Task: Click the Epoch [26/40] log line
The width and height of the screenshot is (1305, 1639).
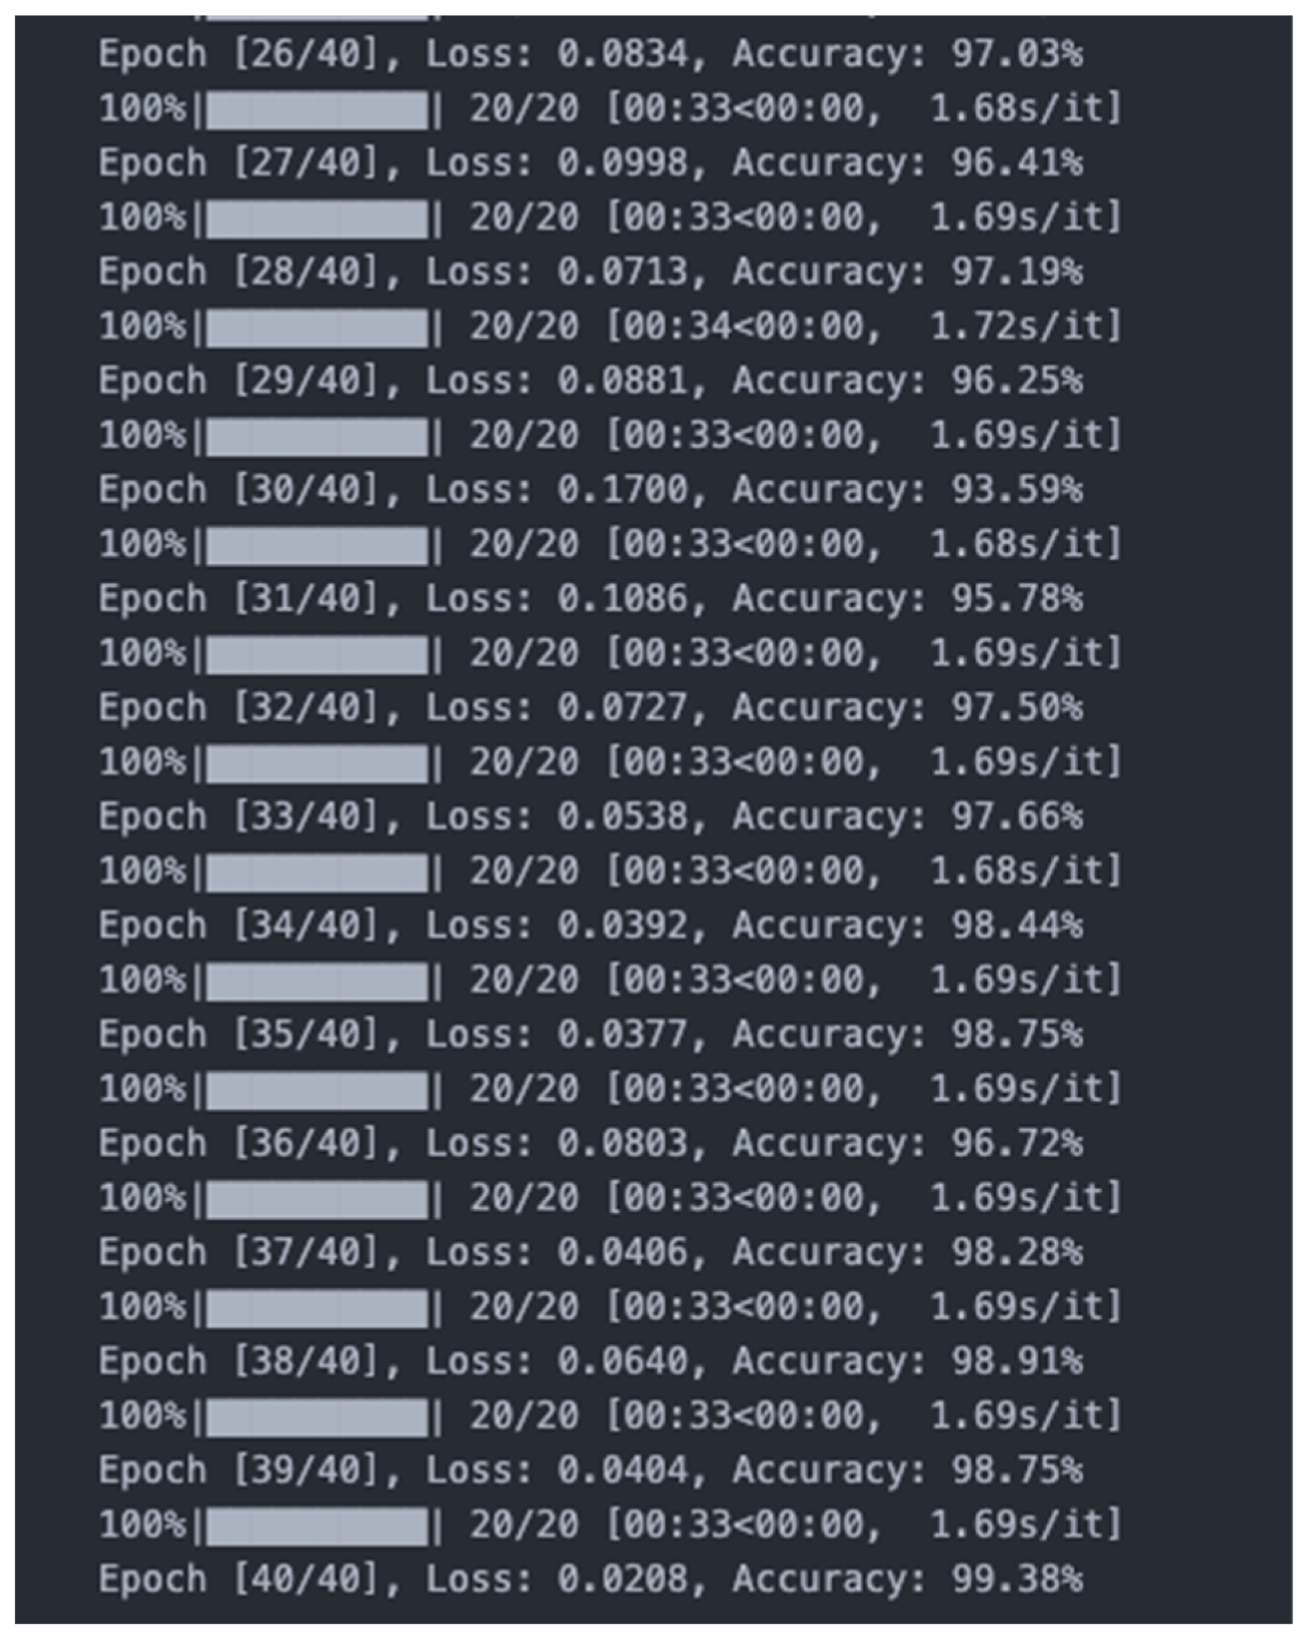Action: tap(590, 55)
